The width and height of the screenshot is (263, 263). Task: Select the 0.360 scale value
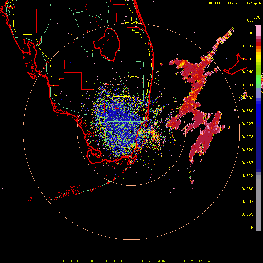tap(248, 189)
